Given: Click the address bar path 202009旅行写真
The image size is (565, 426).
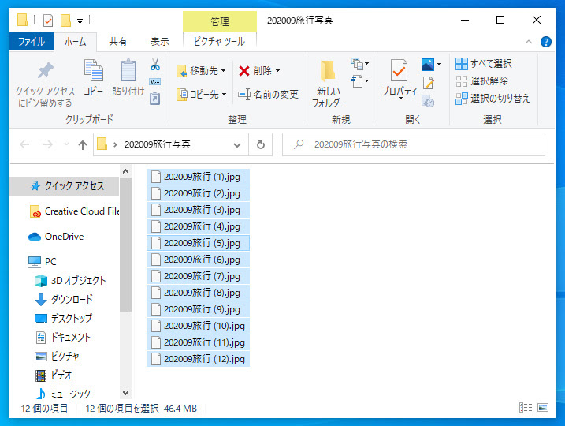Looking at the screenshot, I should pos(158,144).
